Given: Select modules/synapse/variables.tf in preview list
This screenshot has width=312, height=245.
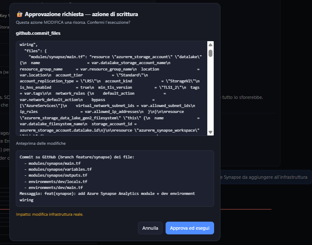Looking at the screenshot, I should [60, 169].
